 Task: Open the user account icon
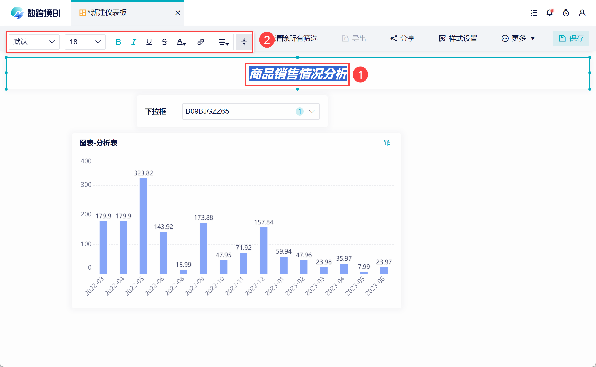582,13
